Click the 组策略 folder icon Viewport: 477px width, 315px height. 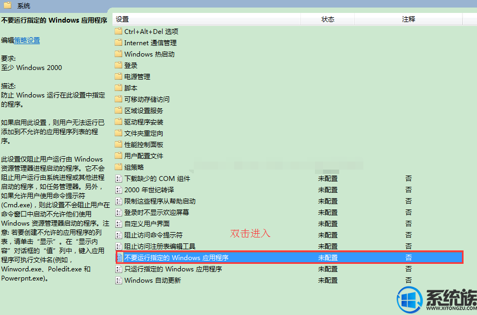click(118, 167)
